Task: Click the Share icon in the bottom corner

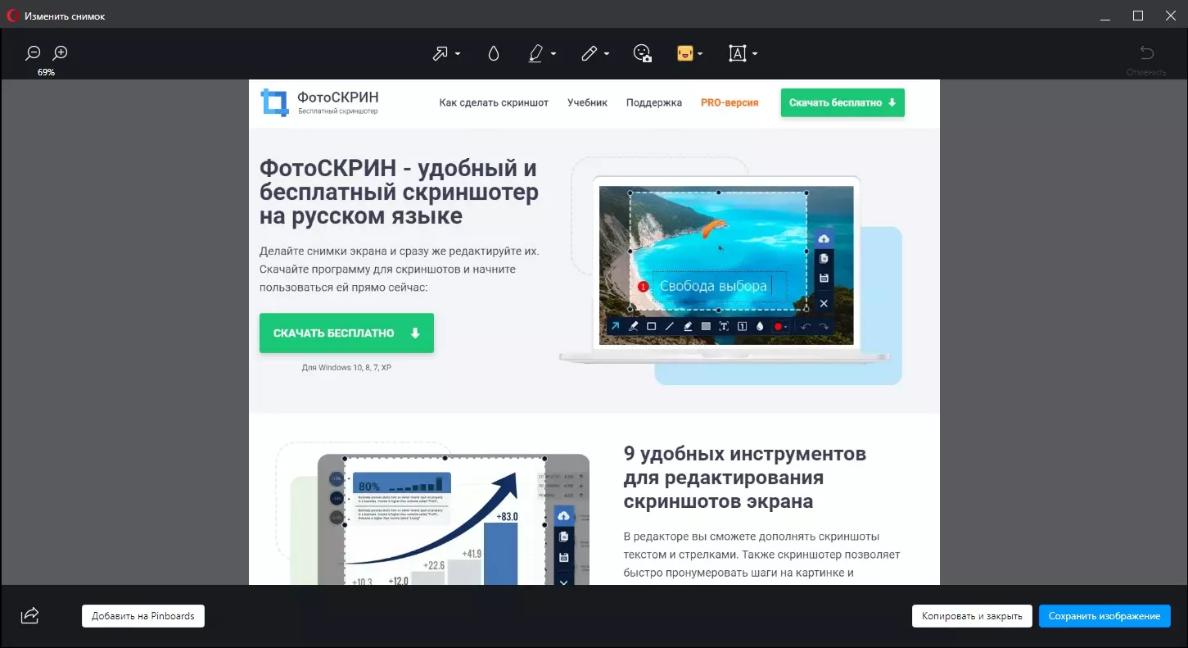Action: tap(29, 615)
